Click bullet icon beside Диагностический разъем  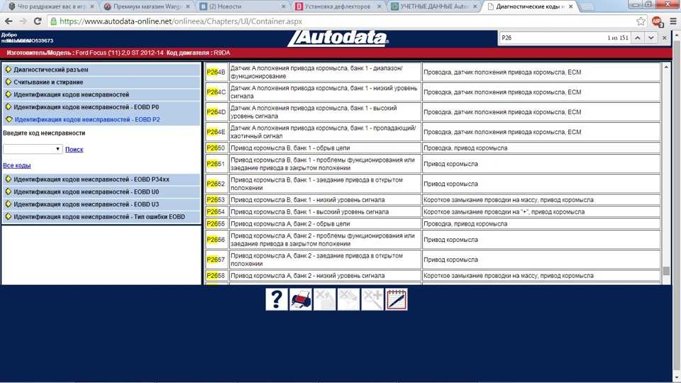click(x=9, y=70)
